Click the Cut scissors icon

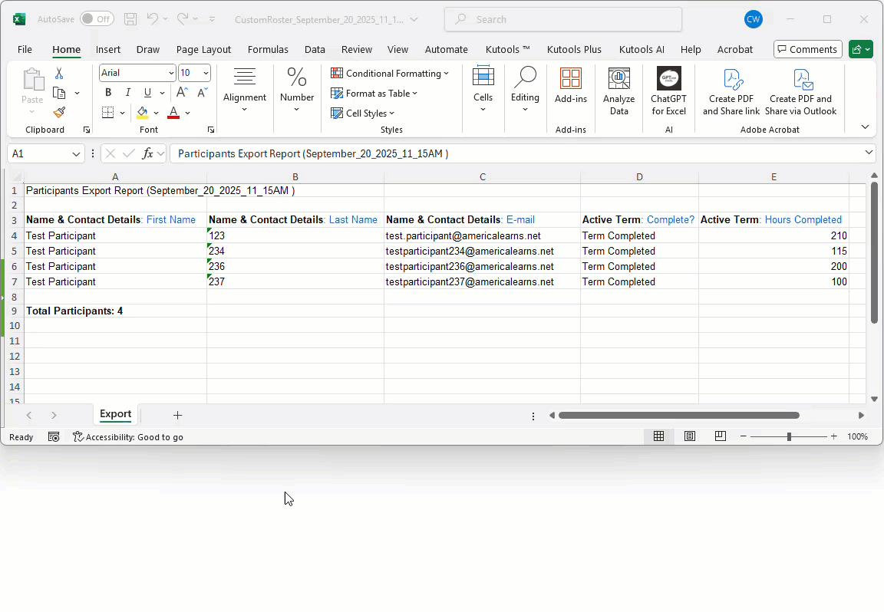coord(59,74)
